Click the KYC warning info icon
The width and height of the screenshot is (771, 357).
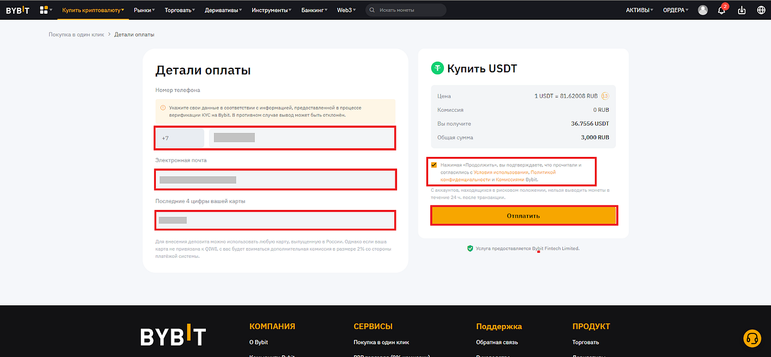coord(163,108)
